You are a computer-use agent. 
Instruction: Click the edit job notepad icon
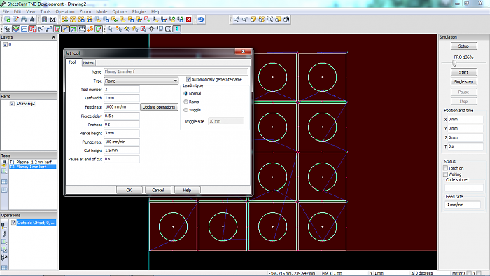point(15,20)
